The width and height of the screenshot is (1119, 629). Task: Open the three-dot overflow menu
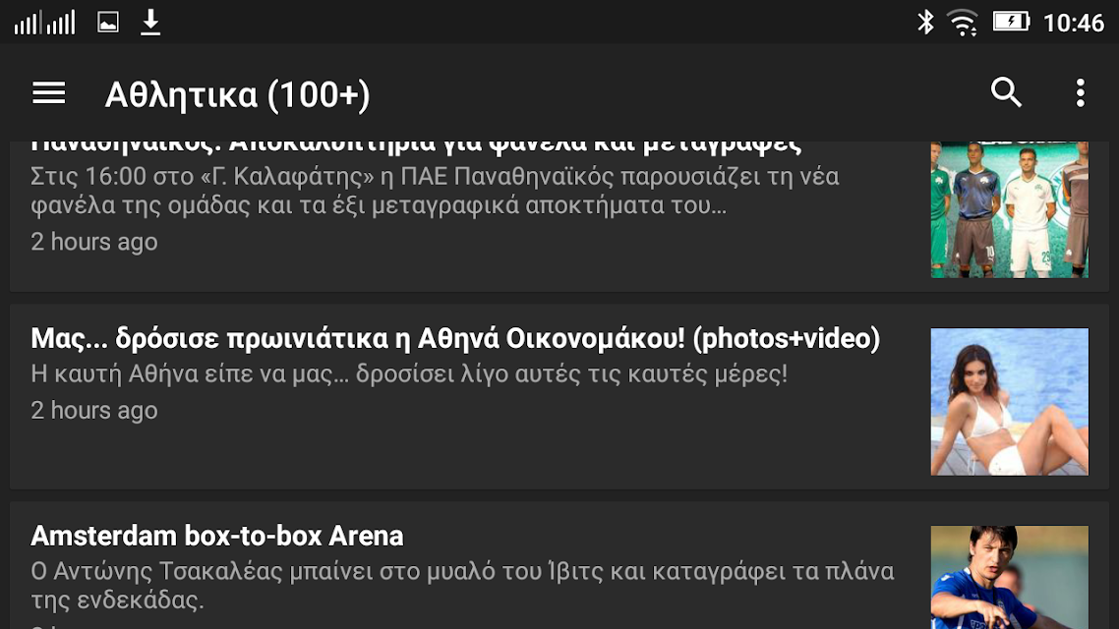pos(1081,93)
